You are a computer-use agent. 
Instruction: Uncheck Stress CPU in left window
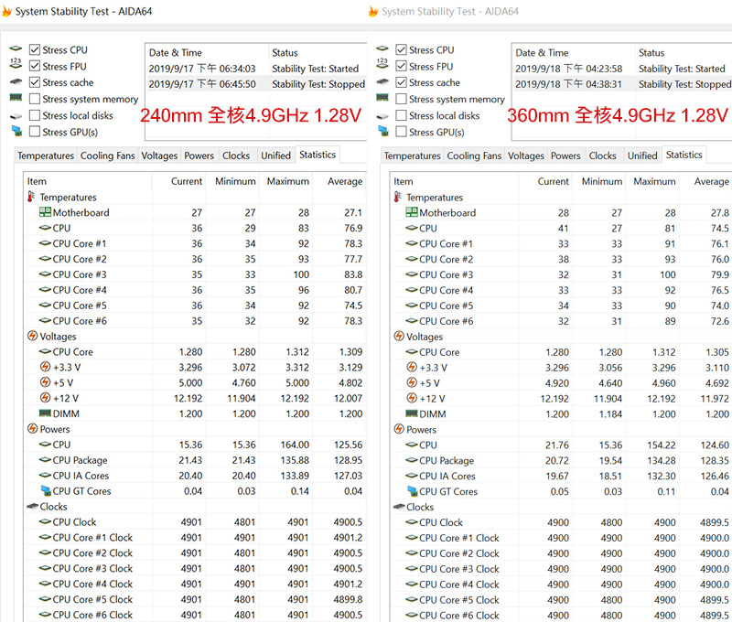(x=35, y=49)
